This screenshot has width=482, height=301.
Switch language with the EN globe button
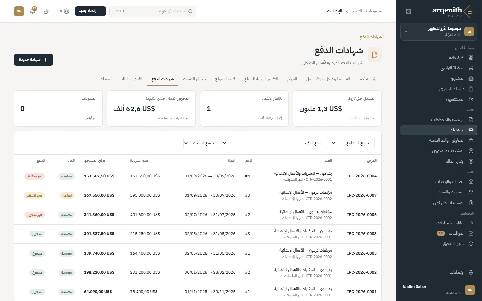coord(63,11)
